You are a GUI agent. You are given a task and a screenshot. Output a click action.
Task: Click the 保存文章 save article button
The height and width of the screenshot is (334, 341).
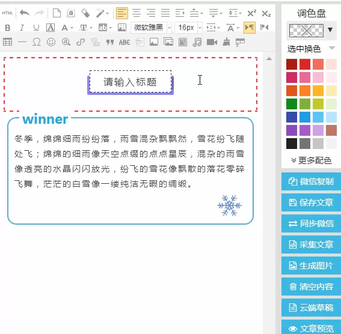(x=311, y=202)
